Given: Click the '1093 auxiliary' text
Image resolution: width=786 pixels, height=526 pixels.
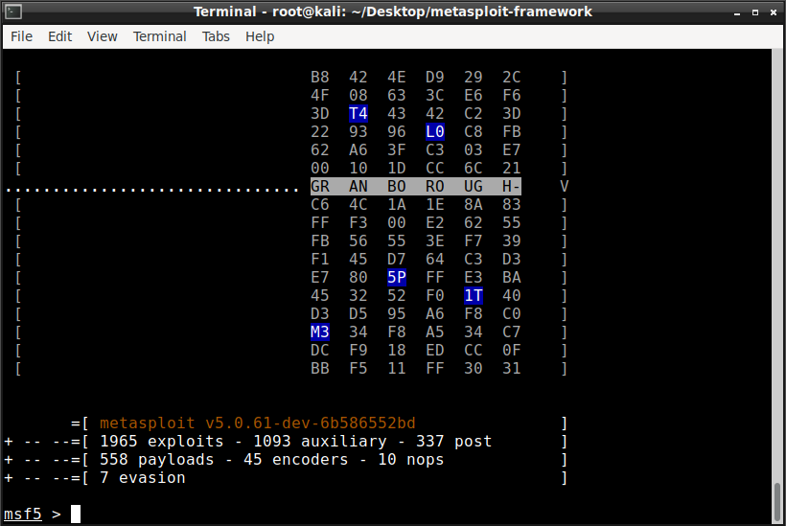Looking at the screenshot, I should coord(320,442).
